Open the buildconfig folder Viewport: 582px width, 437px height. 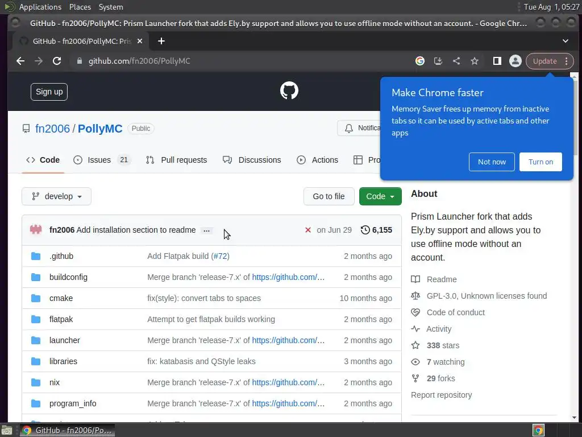68,277
